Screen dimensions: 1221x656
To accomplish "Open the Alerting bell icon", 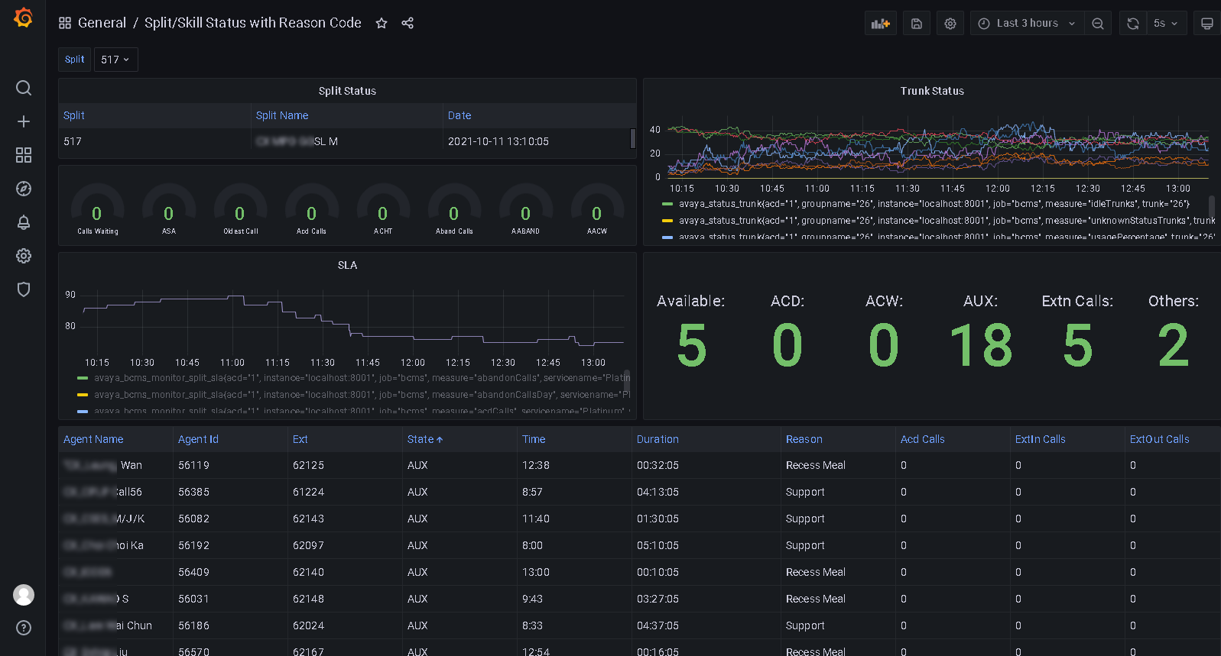I will point(24,222).
